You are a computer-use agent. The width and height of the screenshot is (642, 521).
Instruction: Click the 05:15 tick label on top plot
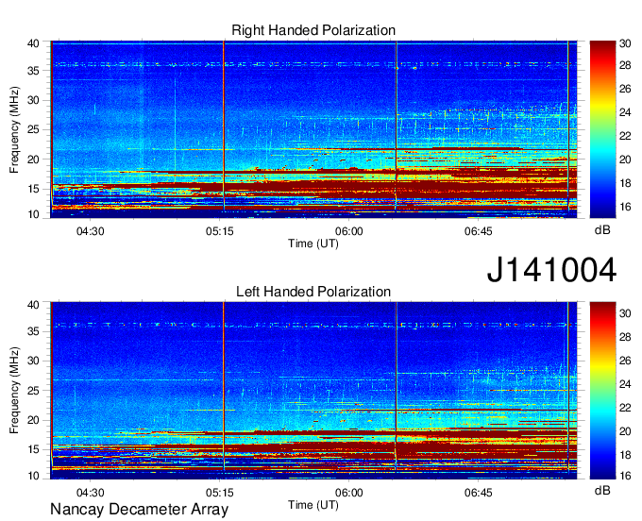point(219,231)
